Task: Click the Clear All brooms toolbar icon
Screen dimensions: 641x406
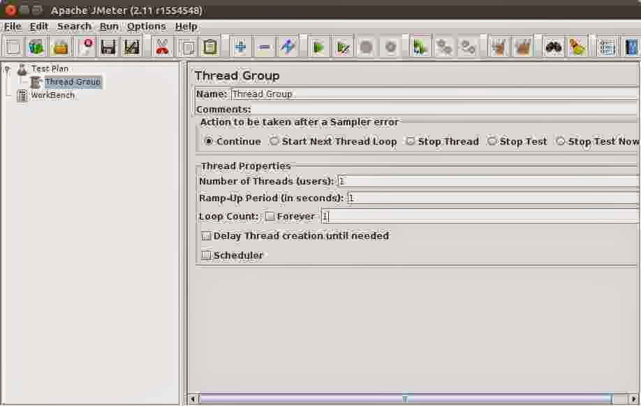Action: pos(522,48)
